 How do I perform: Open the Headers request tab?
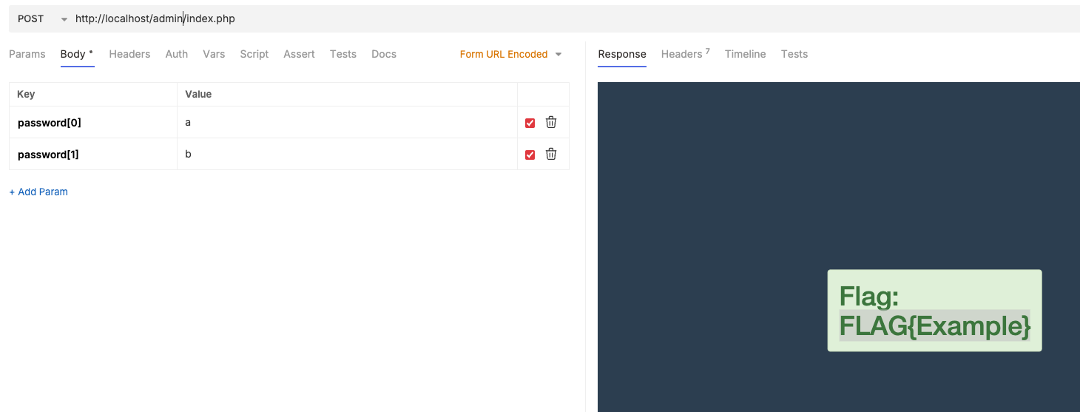tap(129, 54)
